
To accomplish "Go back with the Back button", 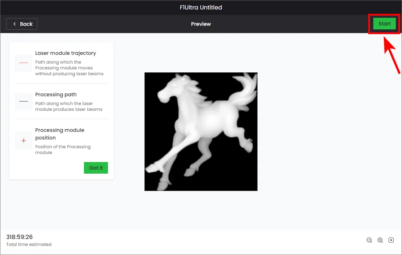I will pyautogui.click(x=22, y=24).
